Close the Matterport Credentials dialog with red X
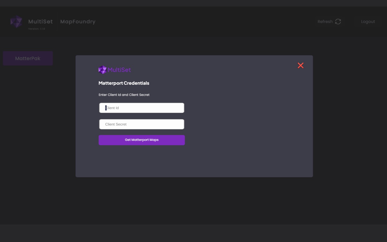The image size is (387, 242). pos(300,65)
